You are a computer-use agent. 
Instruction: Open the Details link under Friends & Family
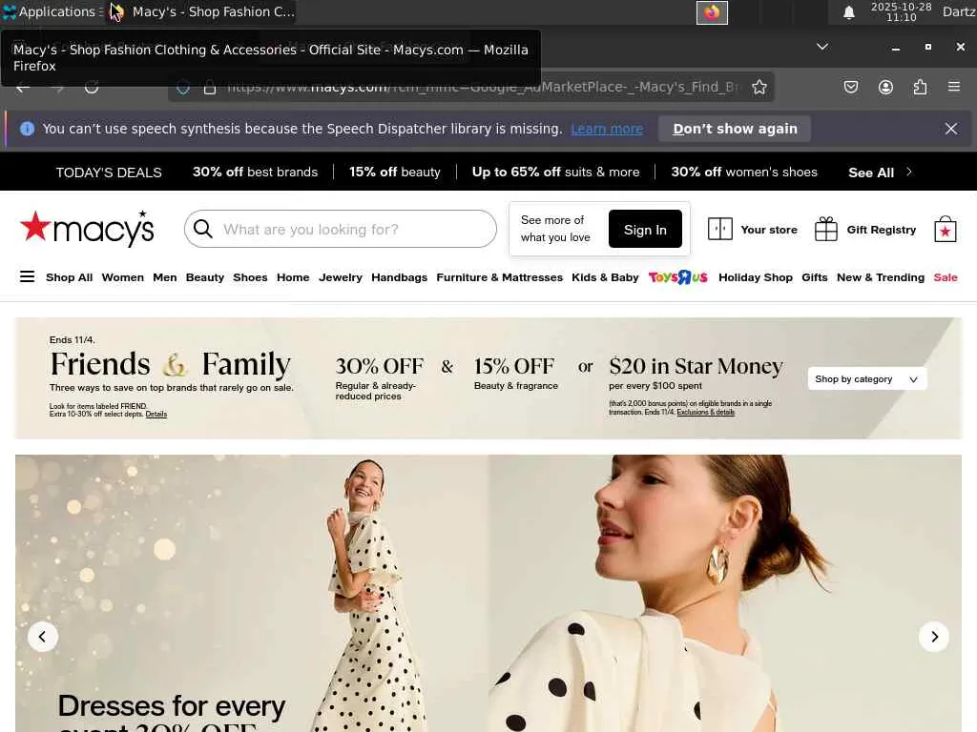(156, 414)
